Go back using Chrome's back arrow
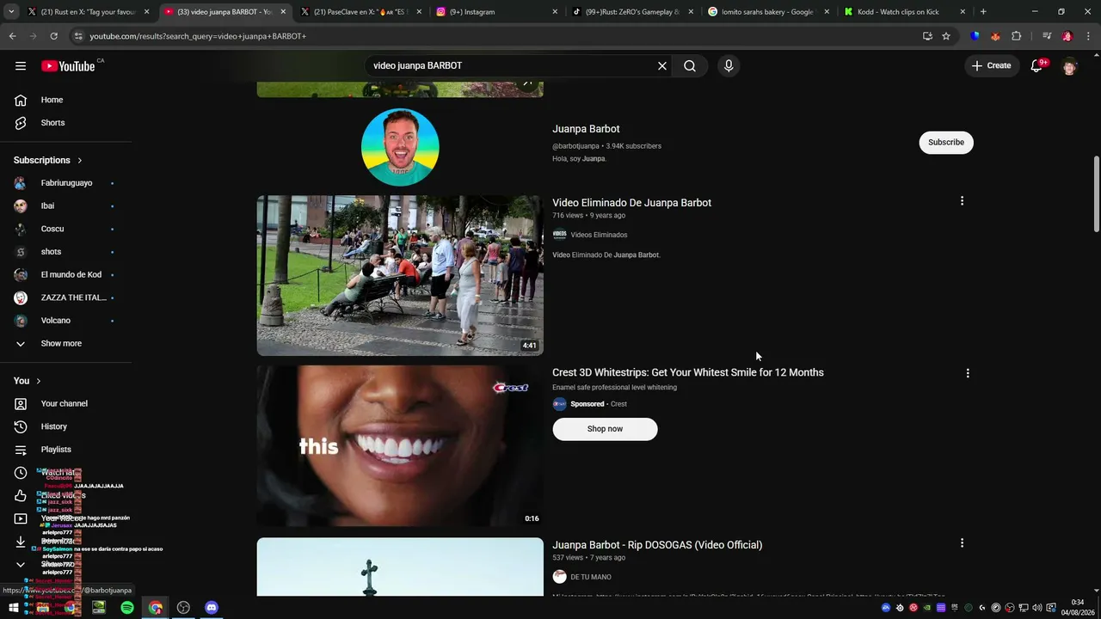This screenshot has width=1101, height=619. (12, 36)
